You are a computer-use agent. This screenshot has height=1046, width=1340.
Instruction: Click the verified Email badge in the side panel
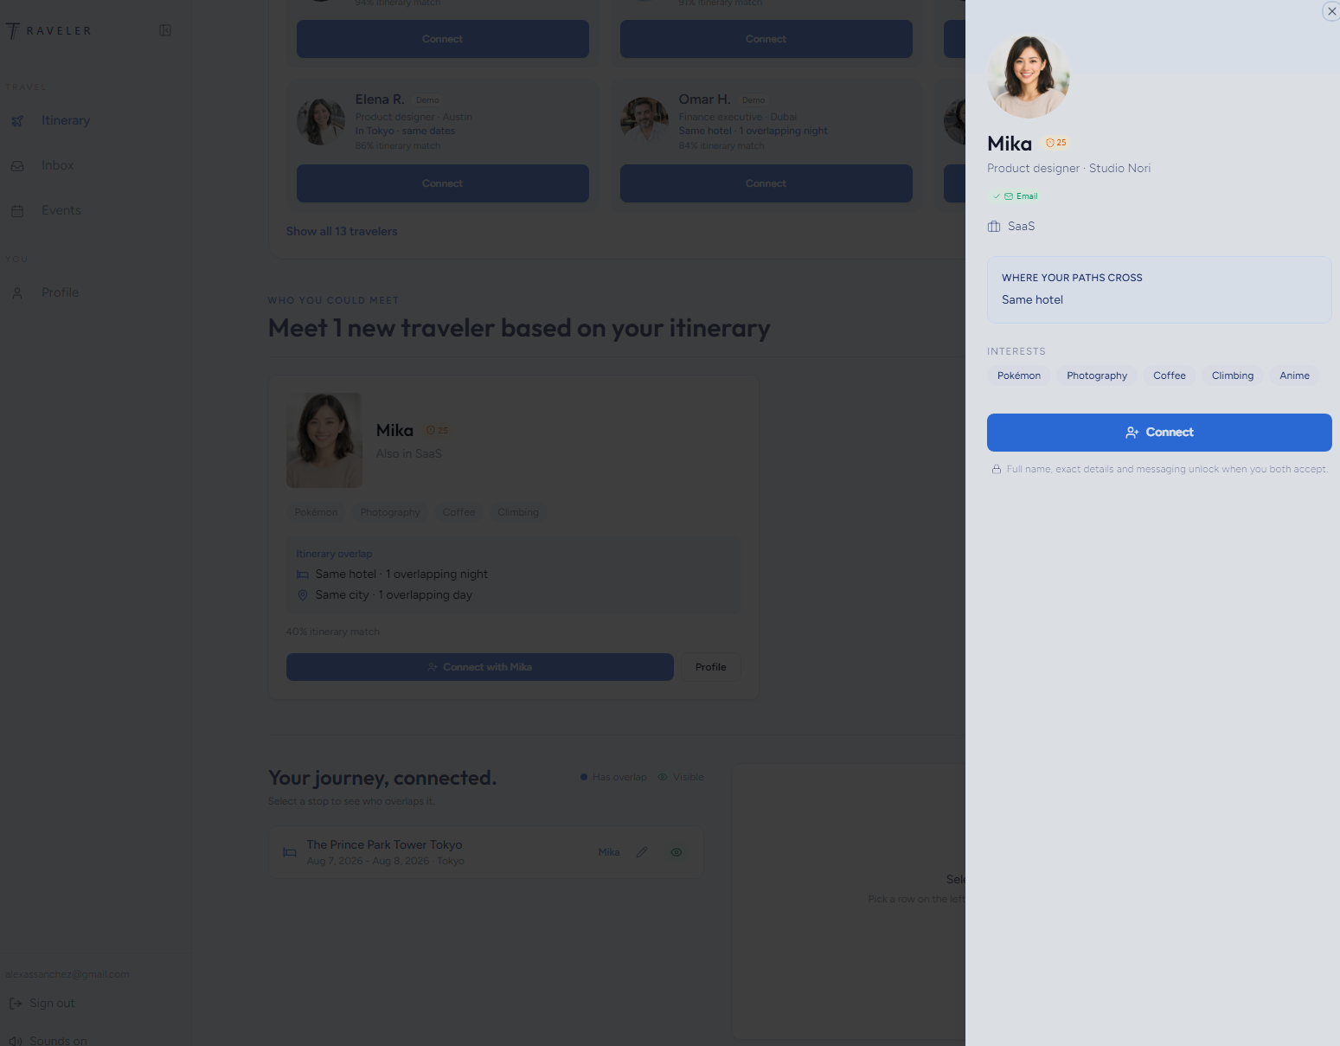(1016, 196)
